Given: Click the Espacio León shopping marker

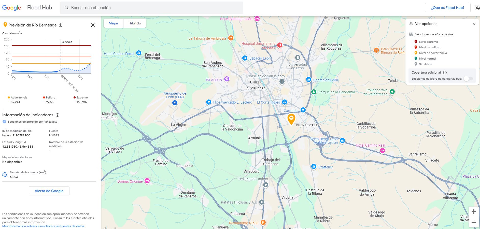Looking at the screenshot, I should [245, 58].
